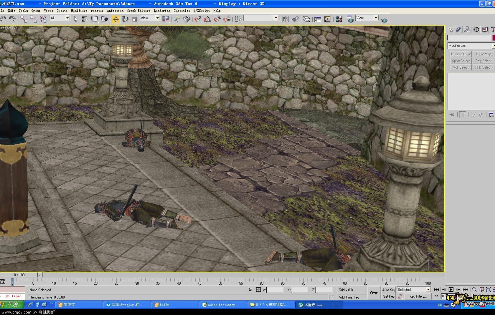Open the Select by Name list

[x=85, y=19]
